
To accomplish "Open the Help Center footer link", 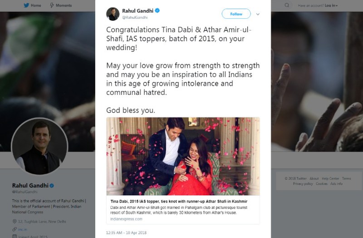I will click(331, 178).
